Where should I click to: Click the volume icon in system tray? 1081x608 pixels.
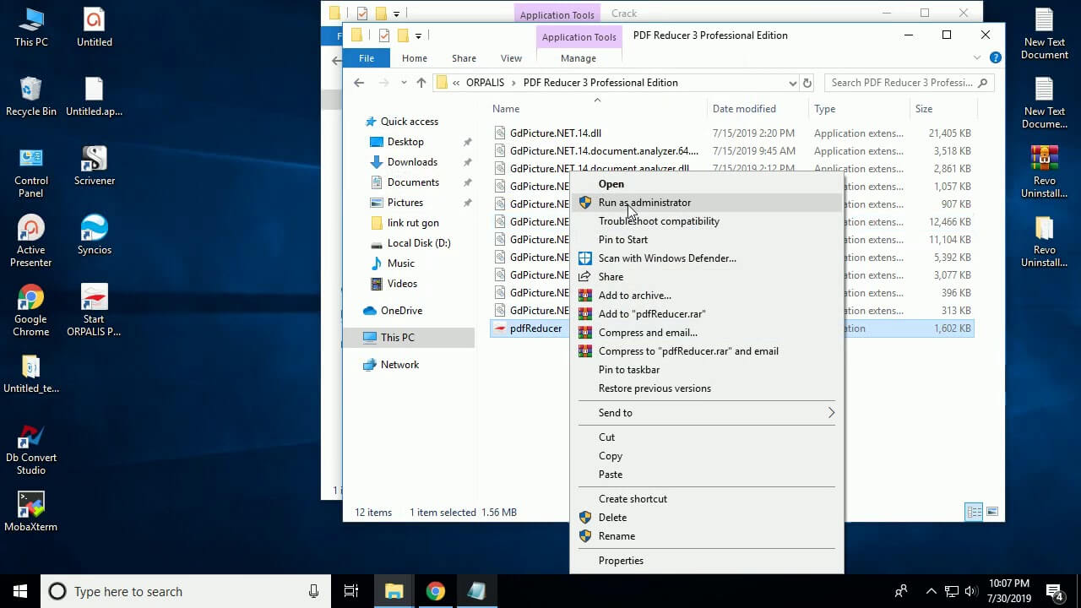coord(970,591)
